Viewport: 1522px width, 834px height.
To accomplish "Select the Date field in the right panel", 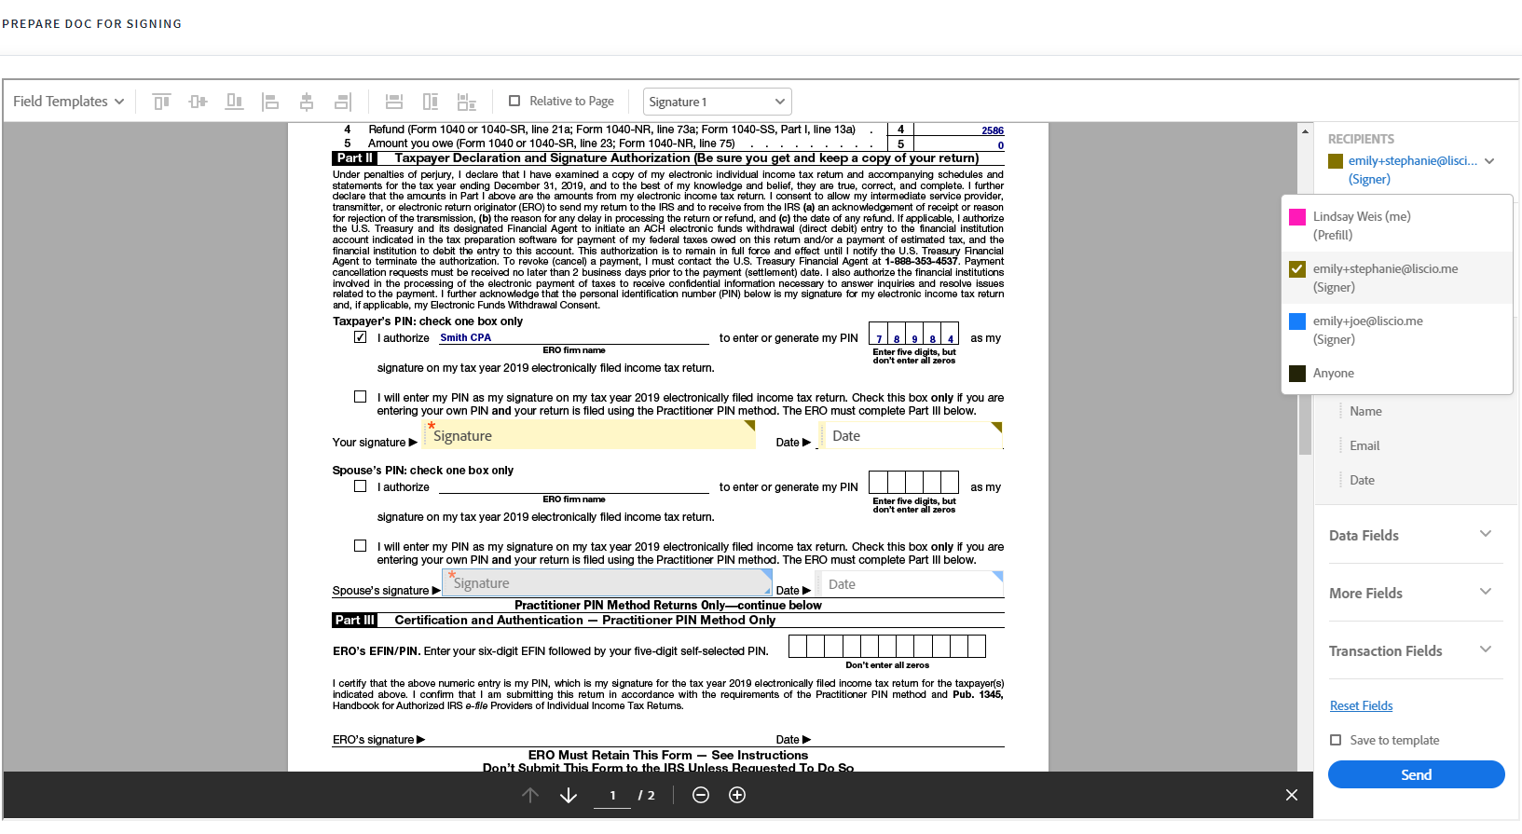I will click(1363, 480).
